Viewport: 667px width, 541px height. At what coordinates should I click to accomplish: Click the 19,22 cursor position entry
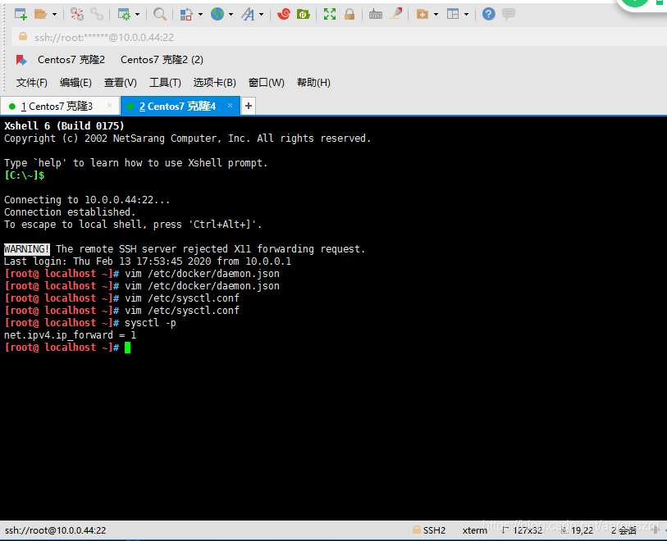[x=578, y=530]
